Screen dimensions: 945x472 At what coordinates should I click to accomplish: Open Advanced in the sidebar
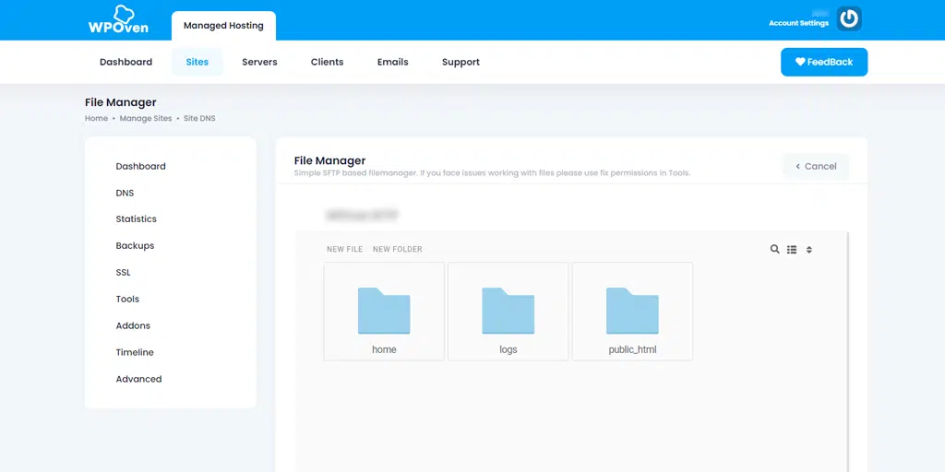tap(139, 379)
